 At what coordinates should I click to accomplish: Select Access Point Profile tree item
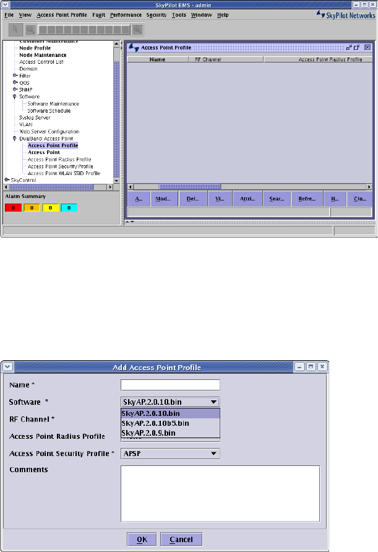coord(53,145)
